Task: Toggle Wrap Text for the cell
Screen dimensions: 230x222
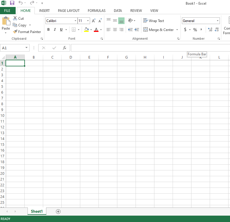Action: pyautogui.click(x=154, y=21)
